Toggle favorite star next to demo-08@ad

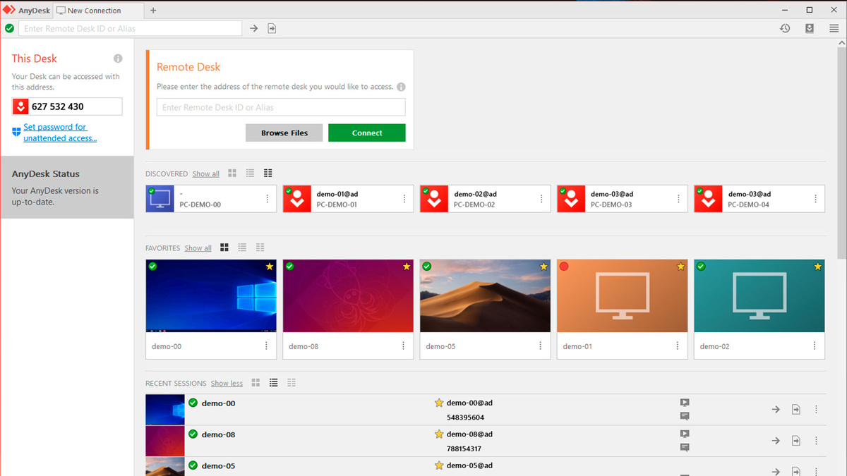[439, 434]
